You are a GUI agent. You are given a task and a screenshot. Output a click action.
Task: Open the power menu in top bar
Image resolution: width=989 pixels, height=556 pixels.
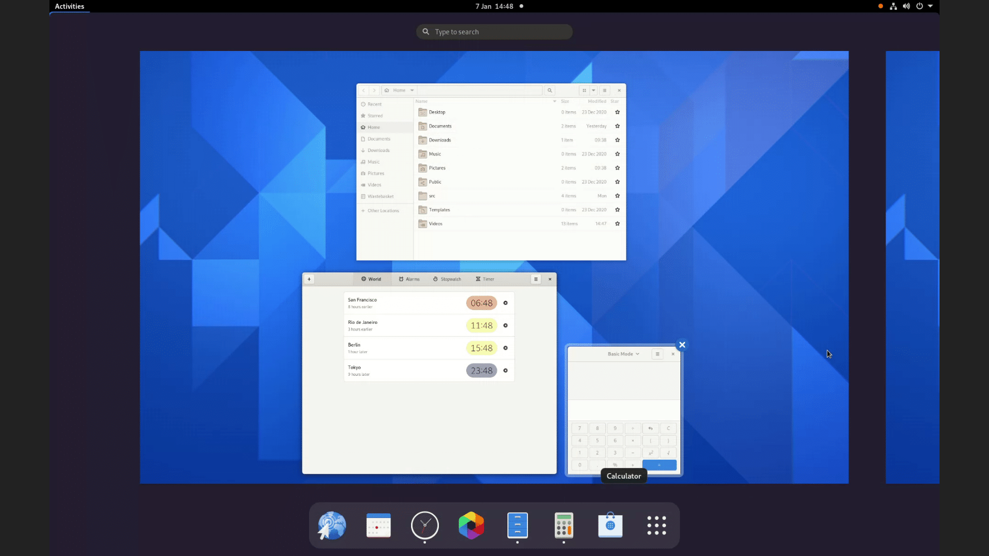tap(919, 6)
